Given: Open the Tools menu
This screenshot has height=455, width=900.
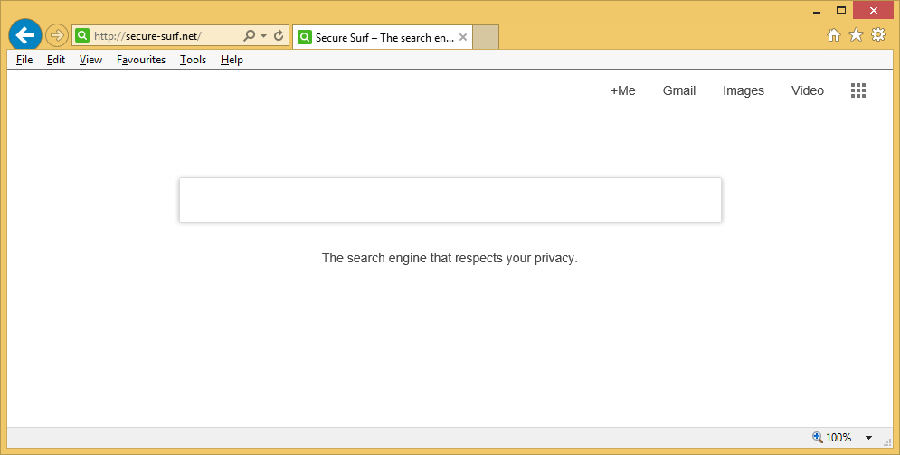Looking at the screenshot, I should coord(193,60).
